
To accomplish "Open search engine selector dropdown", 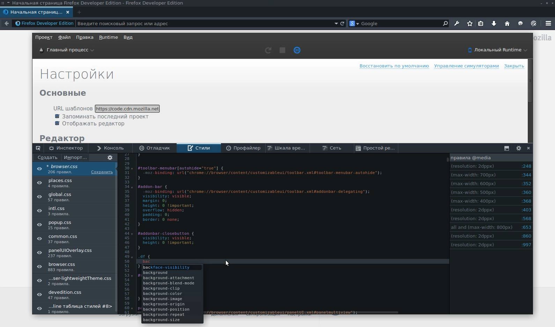I will [x=354, y=23].
